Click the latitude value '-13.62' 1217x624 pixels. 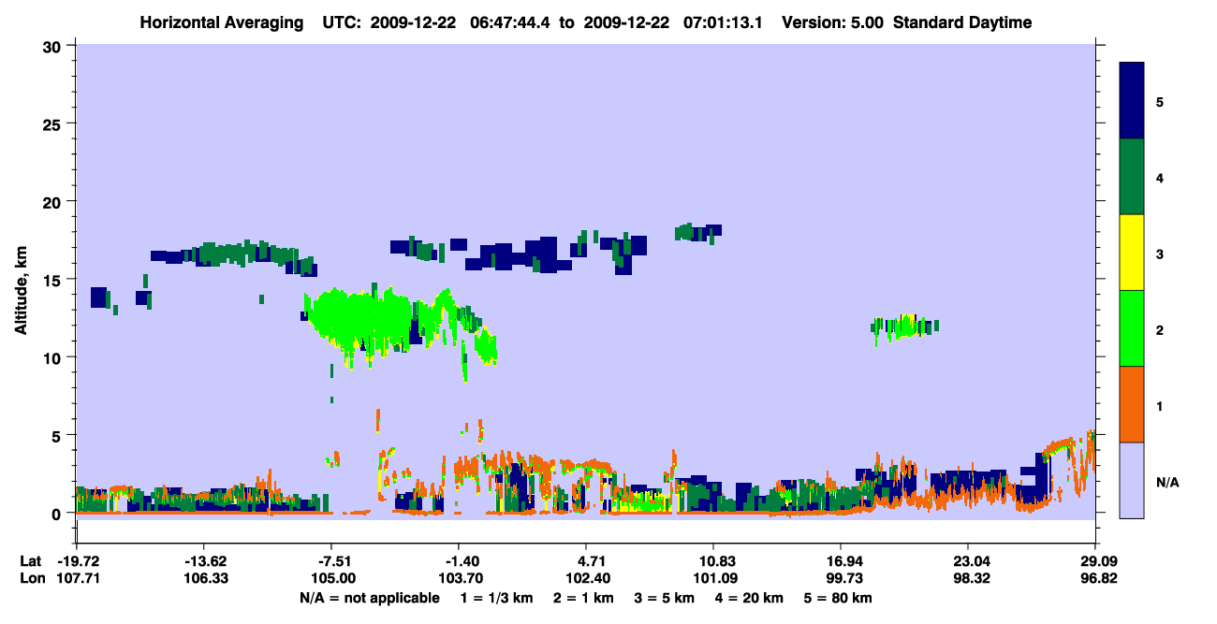[203, 561]
